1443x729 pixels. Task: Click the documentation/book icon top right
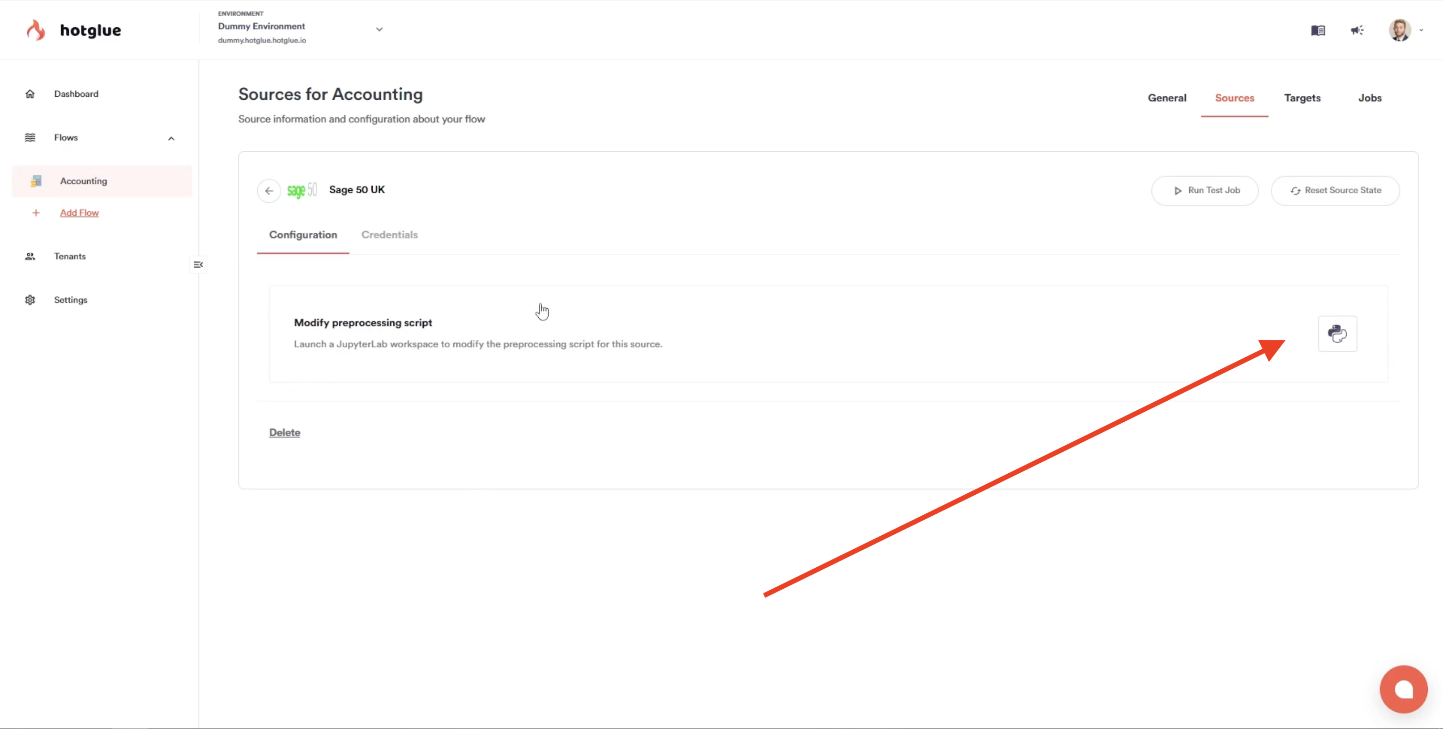1318,31
